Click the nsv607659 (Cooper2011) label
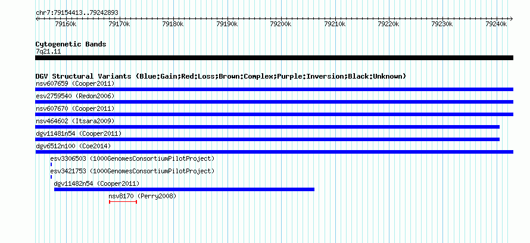Viewport: 530px width, 243px height. coord(75,83)
